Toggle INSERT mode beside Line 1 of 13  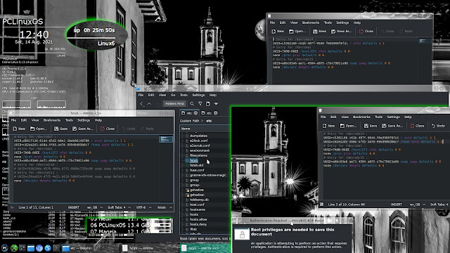click(73, 207)
